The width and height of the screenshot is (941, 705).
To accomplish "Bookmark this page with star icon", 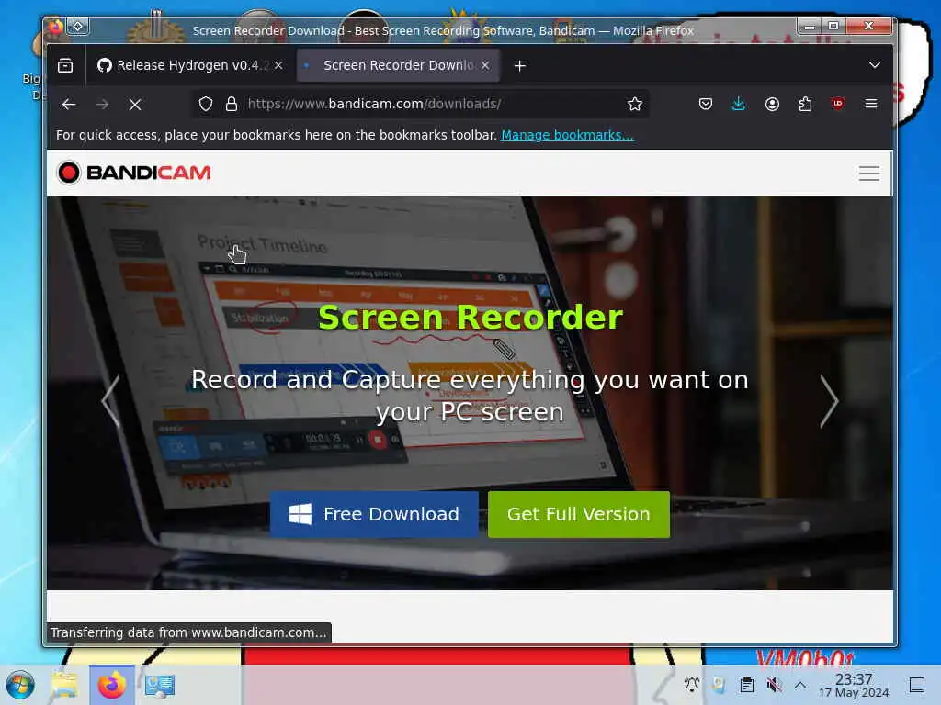I will coord(634,104).
